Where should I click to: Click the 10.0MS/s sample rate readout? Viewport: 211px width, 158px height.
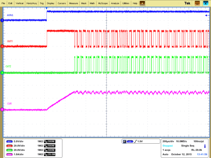pyautogui.click(x=181, y=141)
